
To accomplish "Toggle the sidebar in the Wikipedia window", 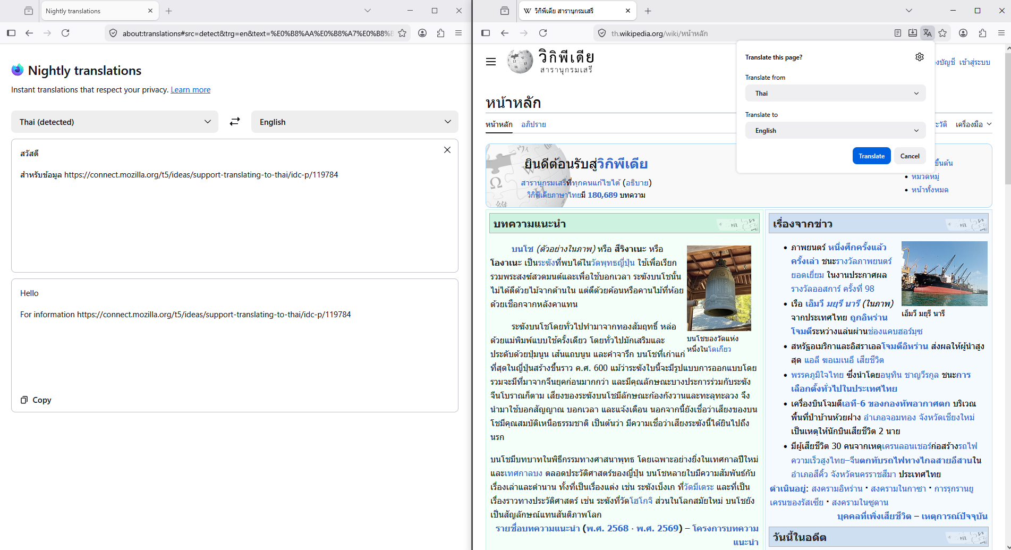I will click(486, 33).
